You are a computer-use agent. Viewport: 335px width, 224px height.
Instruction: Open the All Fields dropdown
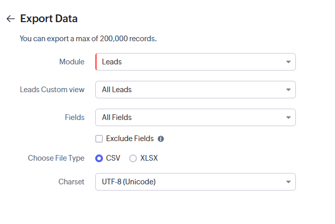pyautogui.click(x=190, y=117)
